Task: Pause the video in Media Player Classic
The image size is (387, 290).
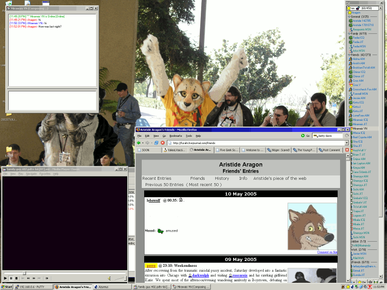Action: pyautogui.click(x=11, y=278)
